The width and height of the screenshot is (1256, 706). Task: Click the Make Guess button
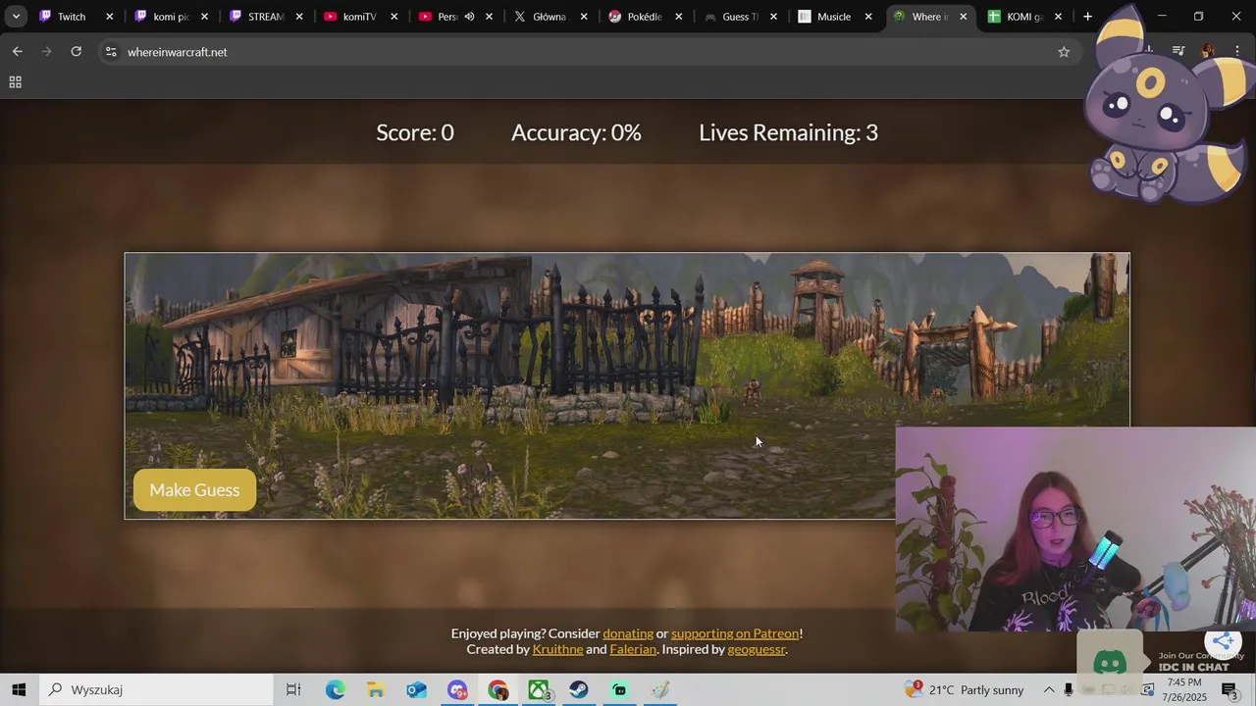pyautogui.click(x=194, y=489)
